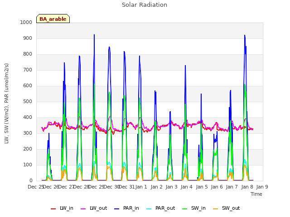Click the Jan 2 x-axis label
This screenshot has width=290, height=217.
(156, 187)
